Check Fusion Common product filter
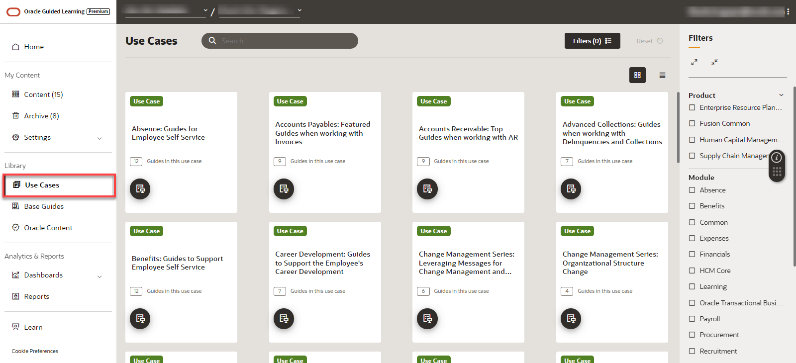This screenshot has width=796, height=363. click(692, 123)
